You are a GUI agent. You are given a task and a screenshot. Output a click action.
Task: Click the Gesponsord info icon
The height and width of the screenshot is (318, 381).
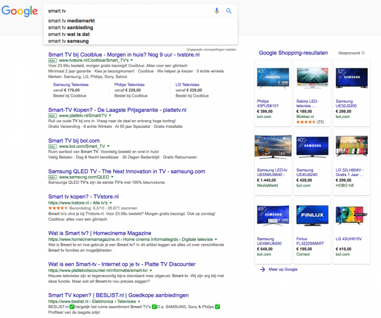coord(363,53)
